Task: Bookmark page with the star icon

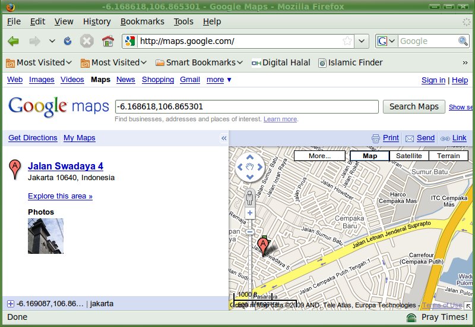Action: point(347,41)
